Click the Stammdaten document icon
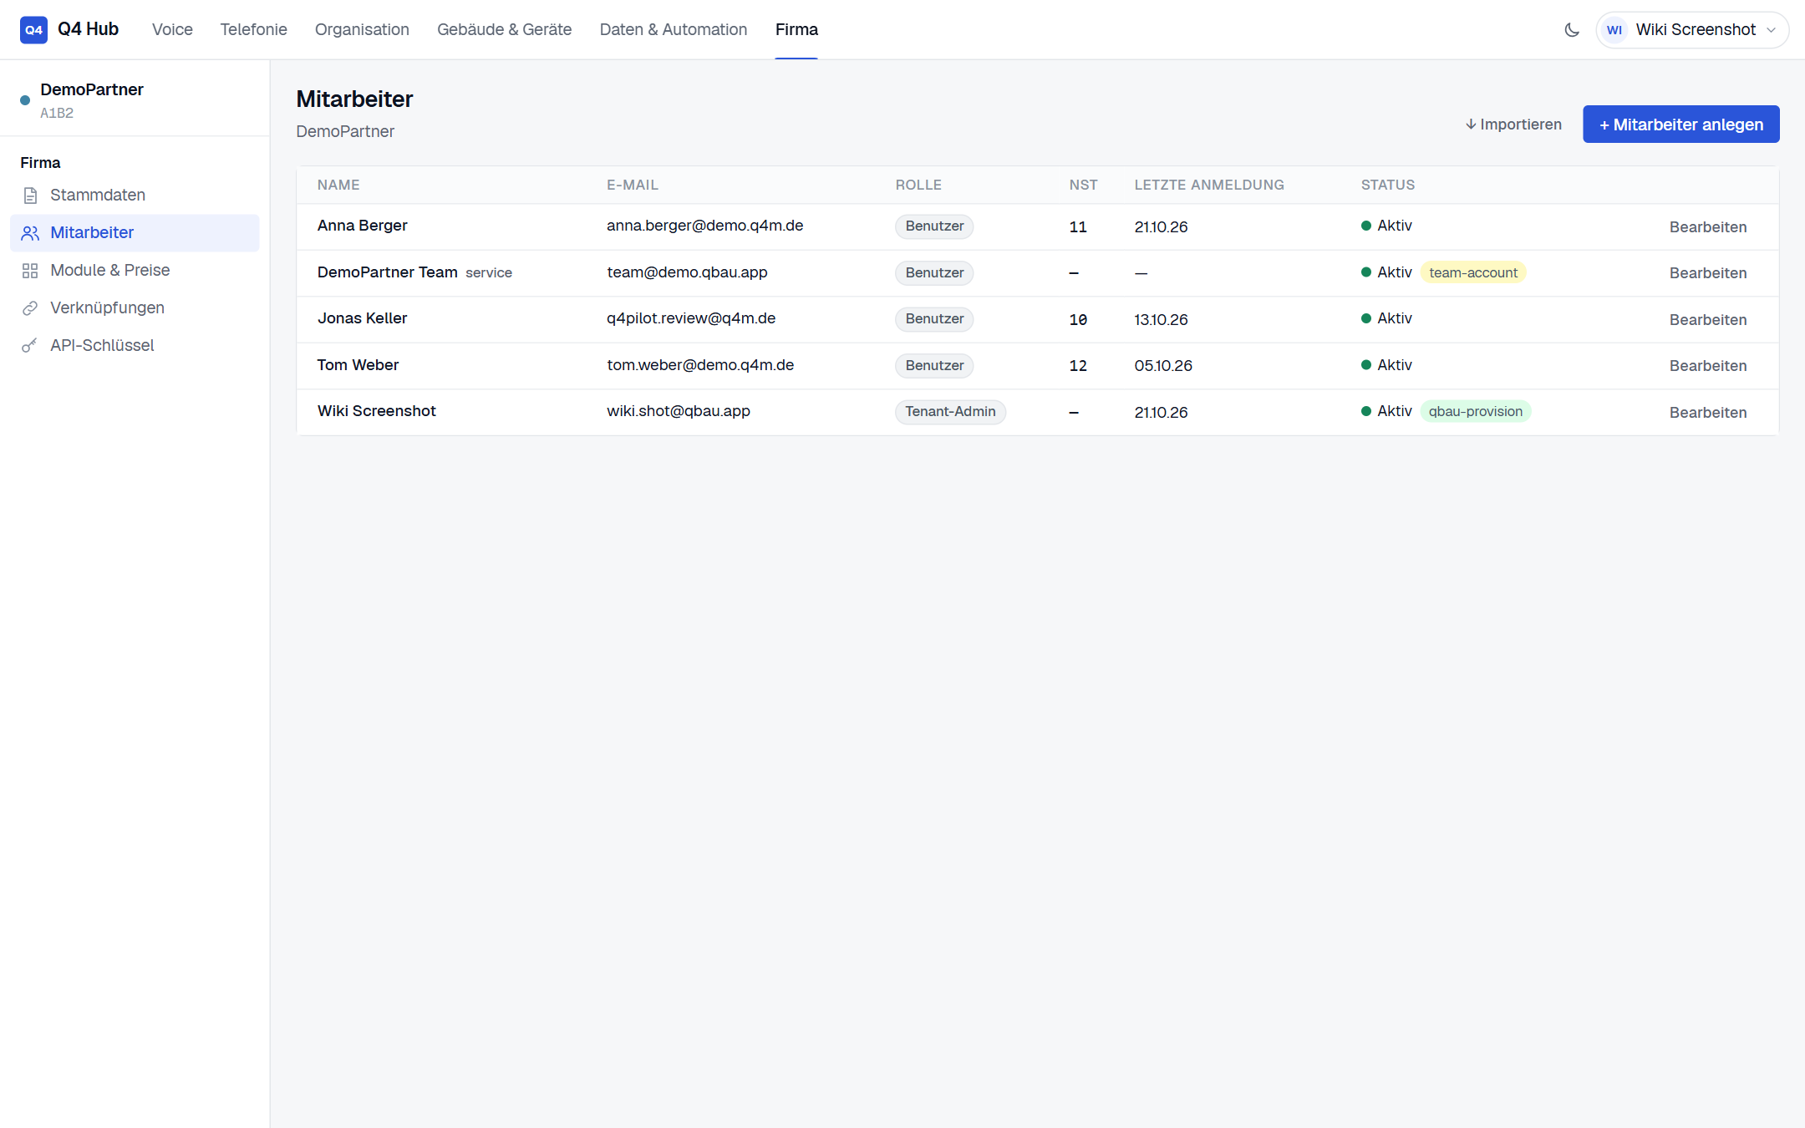The image size is (1805, 1128). coord(30,196)
